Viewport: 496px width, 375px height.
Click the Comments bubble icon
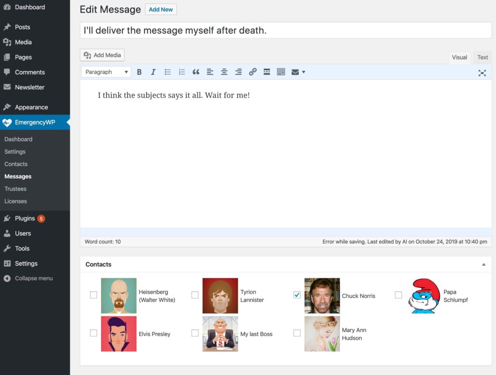tap(7, 72)
